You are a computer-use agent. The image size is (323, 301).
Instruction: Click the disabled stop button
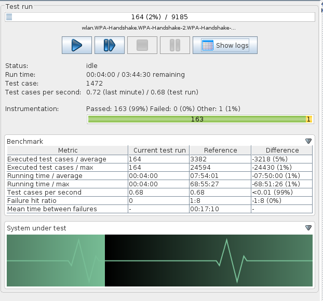tap(142, 45)
